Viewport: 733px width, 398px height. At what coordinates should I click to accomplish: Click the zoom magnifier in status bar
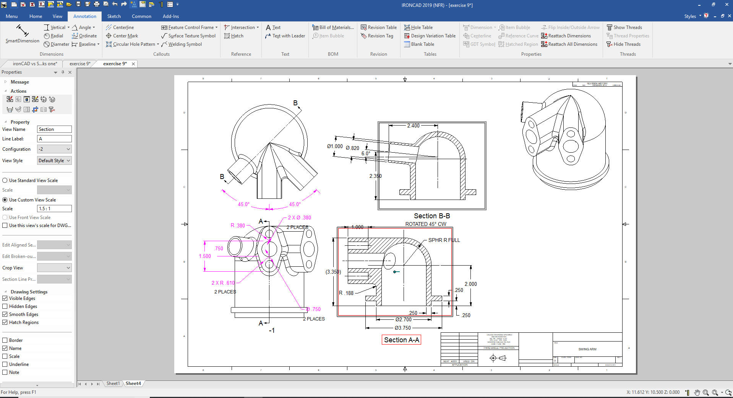pos(705,392)
